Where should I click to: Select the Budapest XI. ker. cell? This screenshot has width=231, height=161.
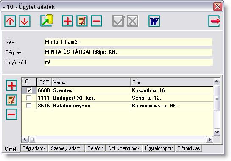pos(91,98)
